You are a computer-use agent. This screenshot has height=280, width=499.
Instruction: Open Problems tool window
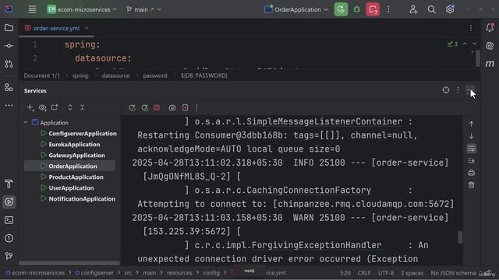9,238
